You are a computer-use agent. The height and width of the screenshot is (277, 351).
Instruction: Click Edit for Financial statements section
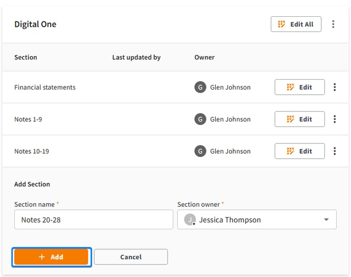[300, 87]
